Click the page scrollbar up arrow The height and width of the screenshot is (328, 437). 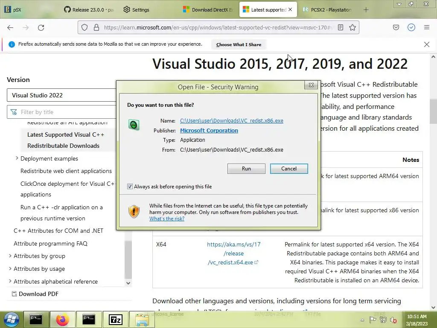click(x=433, y=57)
